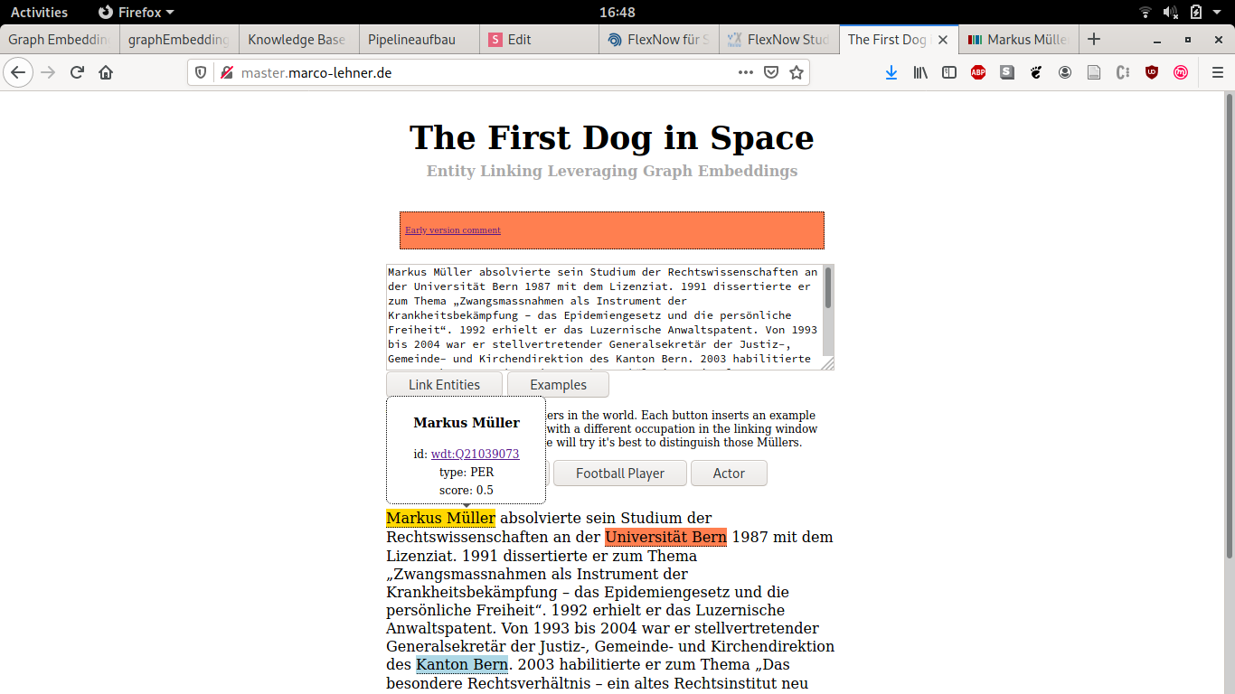
Task: Open Adblock Plus extension
Action: coord(978,72)
